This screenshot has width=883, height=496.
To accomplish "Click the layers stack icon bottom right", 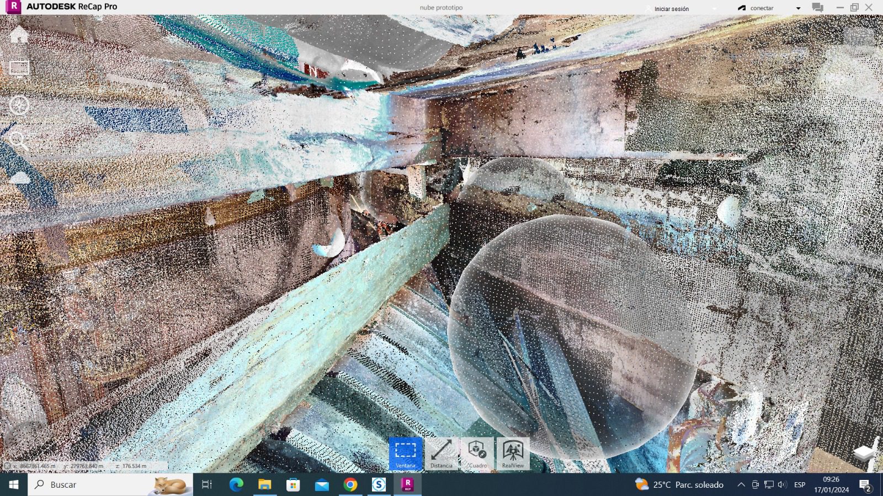I will pyautogui.click(x=864, y=454).
